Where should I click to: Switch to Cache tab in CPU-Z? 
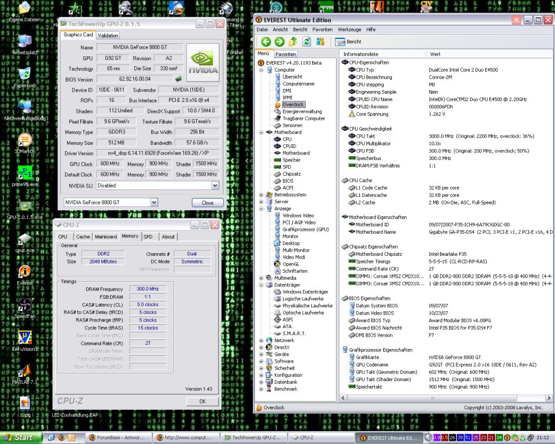pyautogui.click(x=83, y=237)
